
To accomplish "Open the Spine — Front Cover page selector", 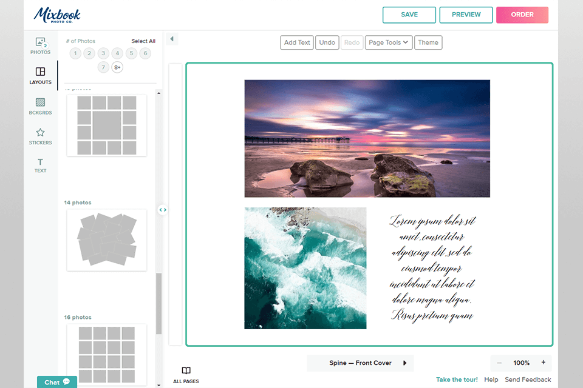I will pyautogui.click(x=360, y=363).
